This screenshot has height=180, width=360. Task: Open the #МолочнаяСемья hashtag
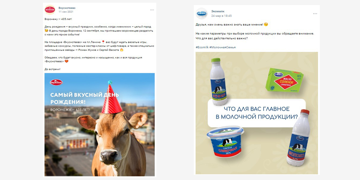(x=222, y=47)
